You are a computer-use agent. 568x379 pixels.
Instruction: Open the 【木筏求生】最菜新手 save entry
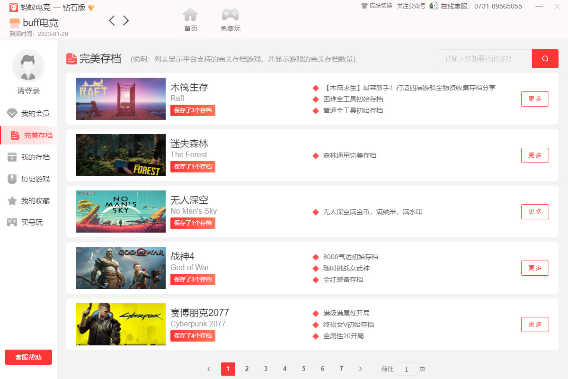click(409, 88)
